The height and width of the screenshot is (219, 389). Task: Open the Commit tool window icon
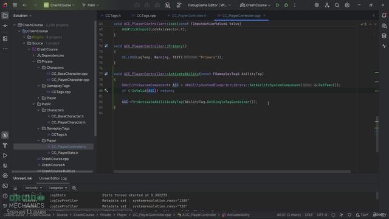pyautogui.click(x=5, y=26)
